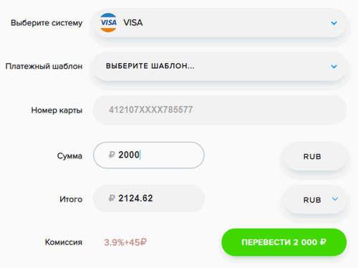Click the Комиссия label
This screenshot has width=358, height=268.
[x=64, y=242]
